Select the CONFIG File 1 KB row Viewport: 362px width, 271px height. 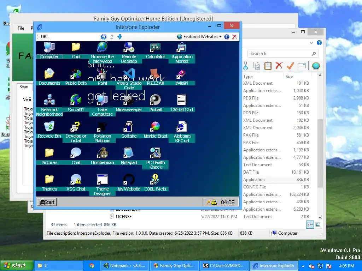(276, 187)
